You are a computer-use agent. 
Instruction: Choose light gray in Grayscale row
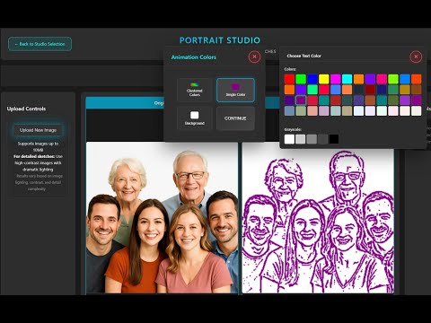(x=301, y=139)
